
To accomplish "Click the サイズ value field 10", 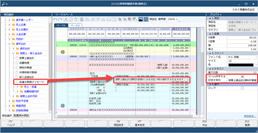I will (242, 61).
